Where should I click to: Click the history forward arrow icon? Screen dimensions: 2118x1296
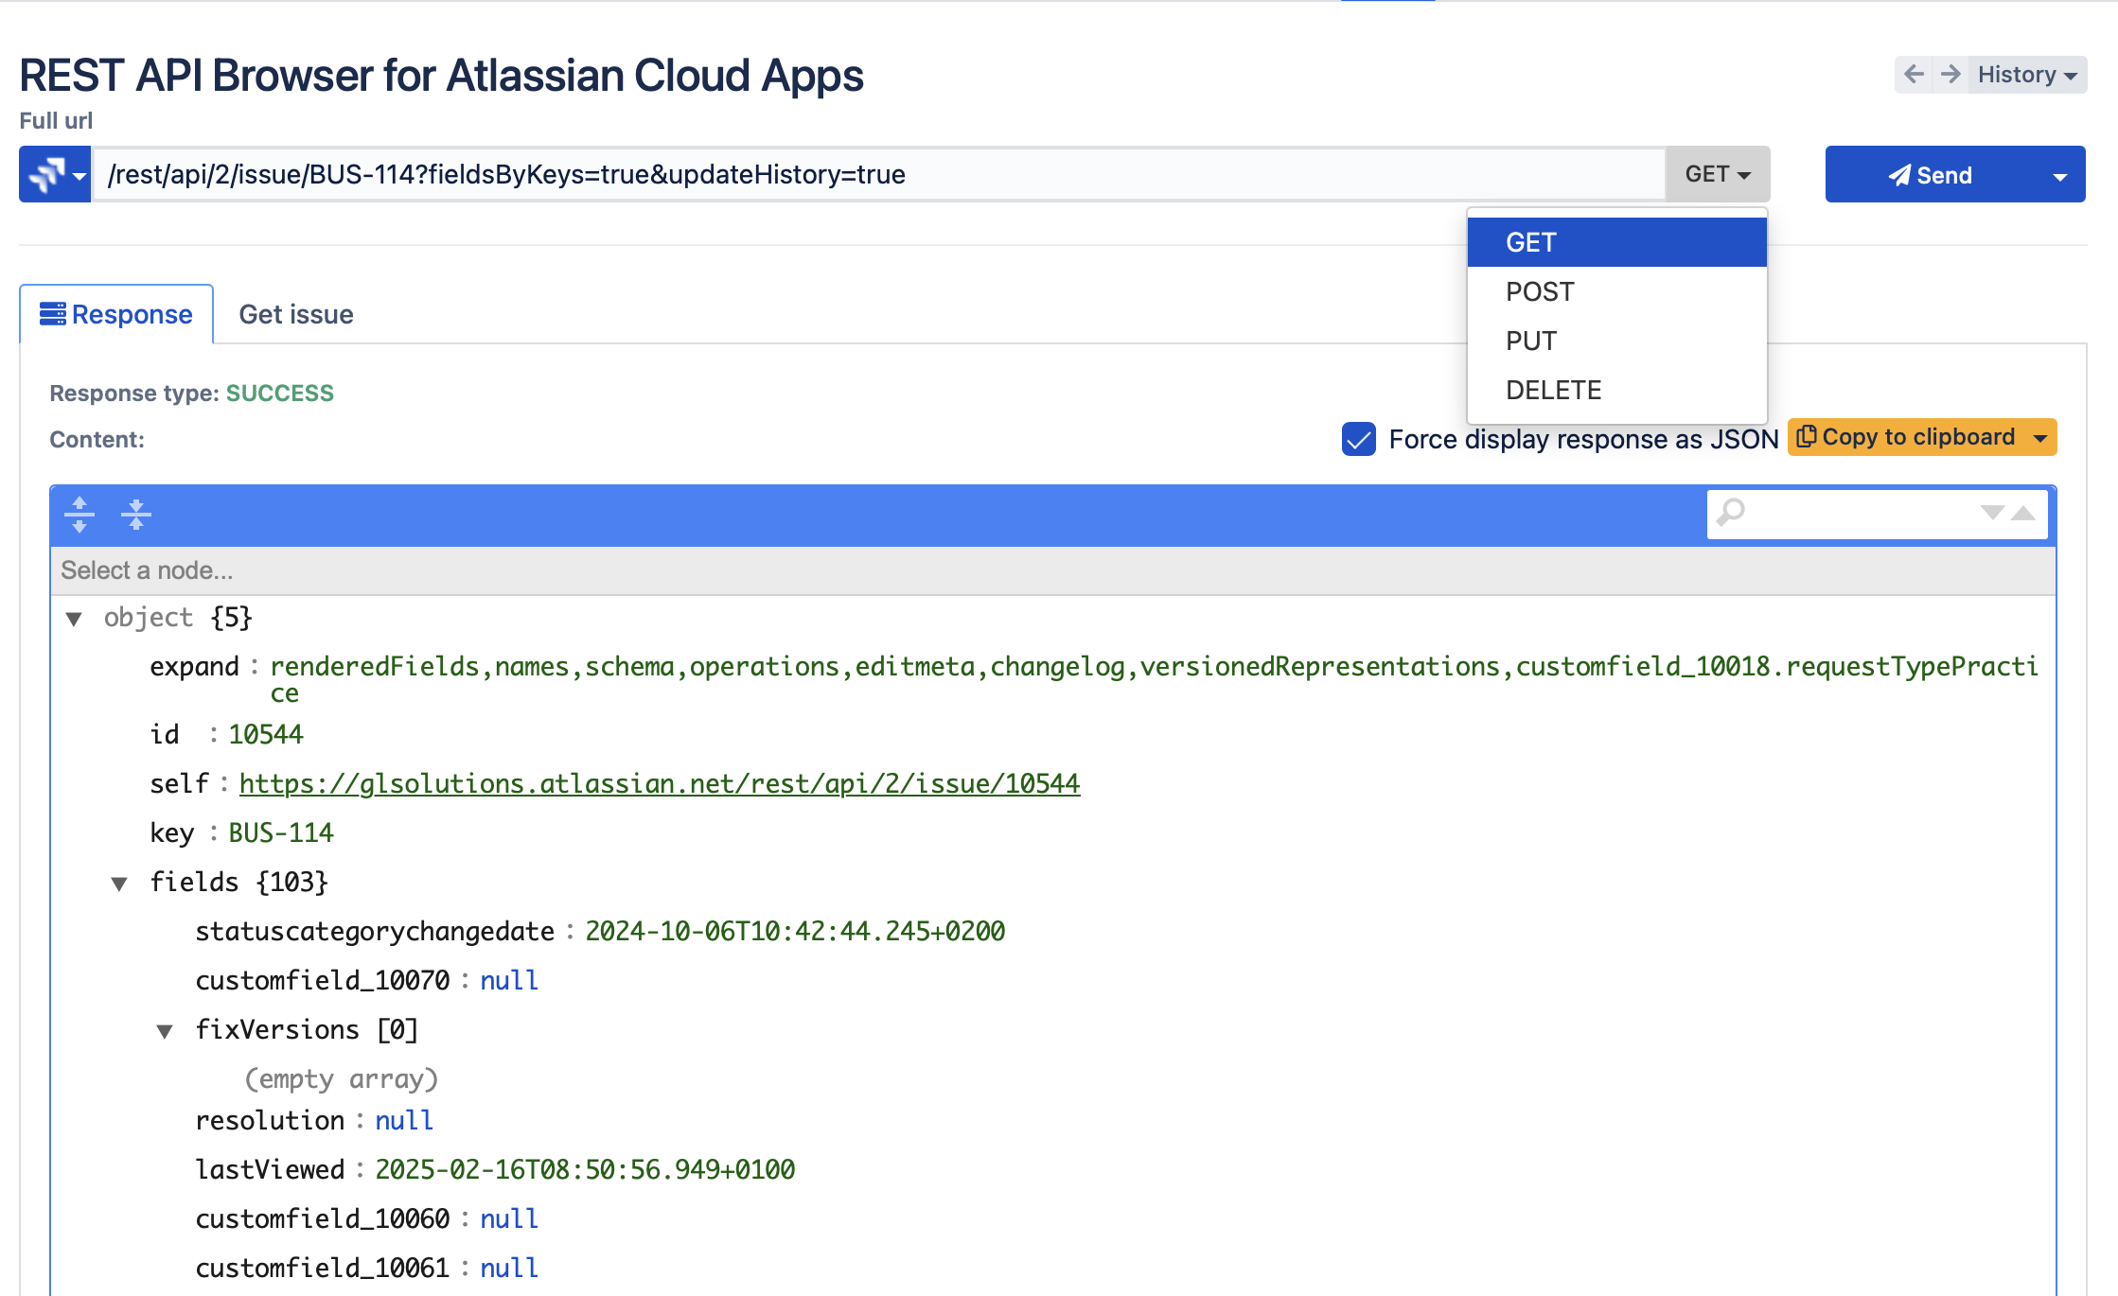coord(1950,75)
